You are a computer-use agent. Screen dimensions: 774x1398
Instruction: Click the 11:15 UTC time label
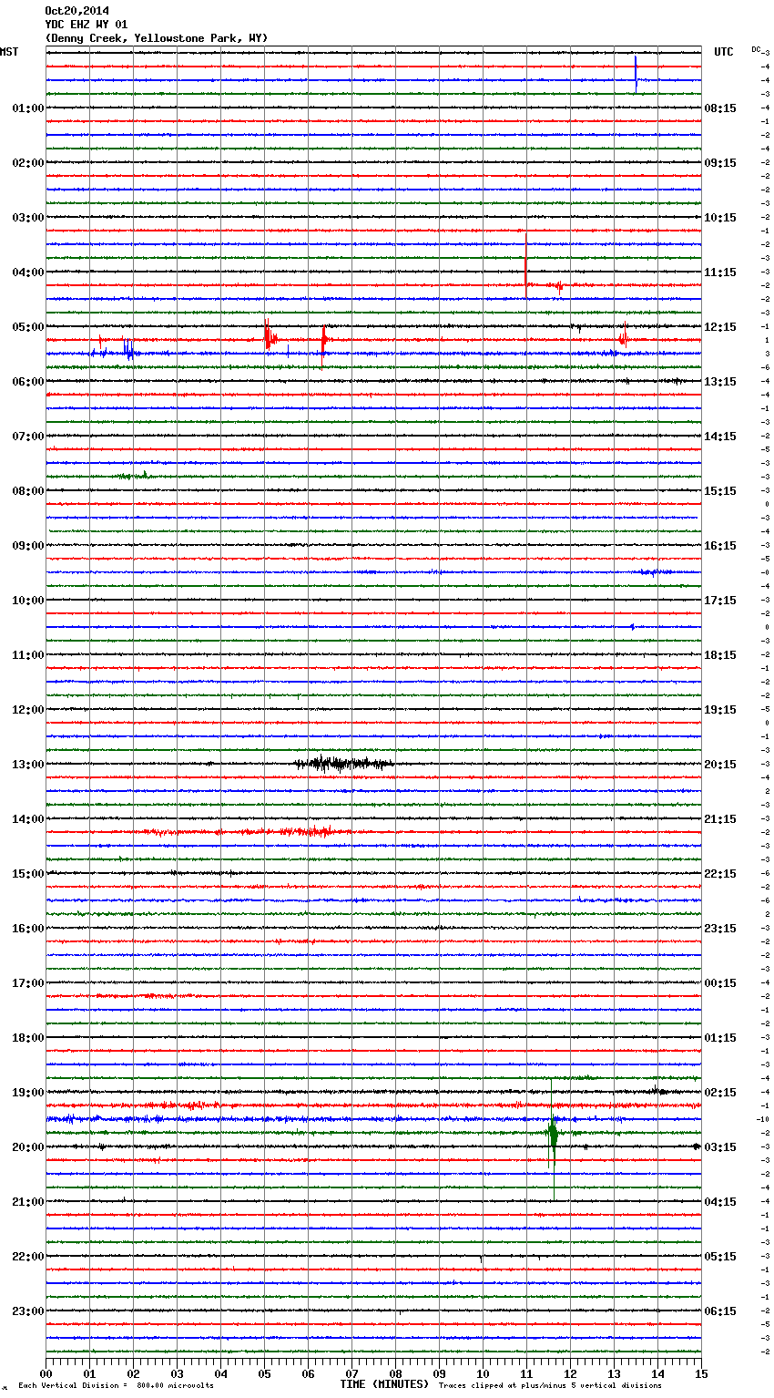click(720, 272)
